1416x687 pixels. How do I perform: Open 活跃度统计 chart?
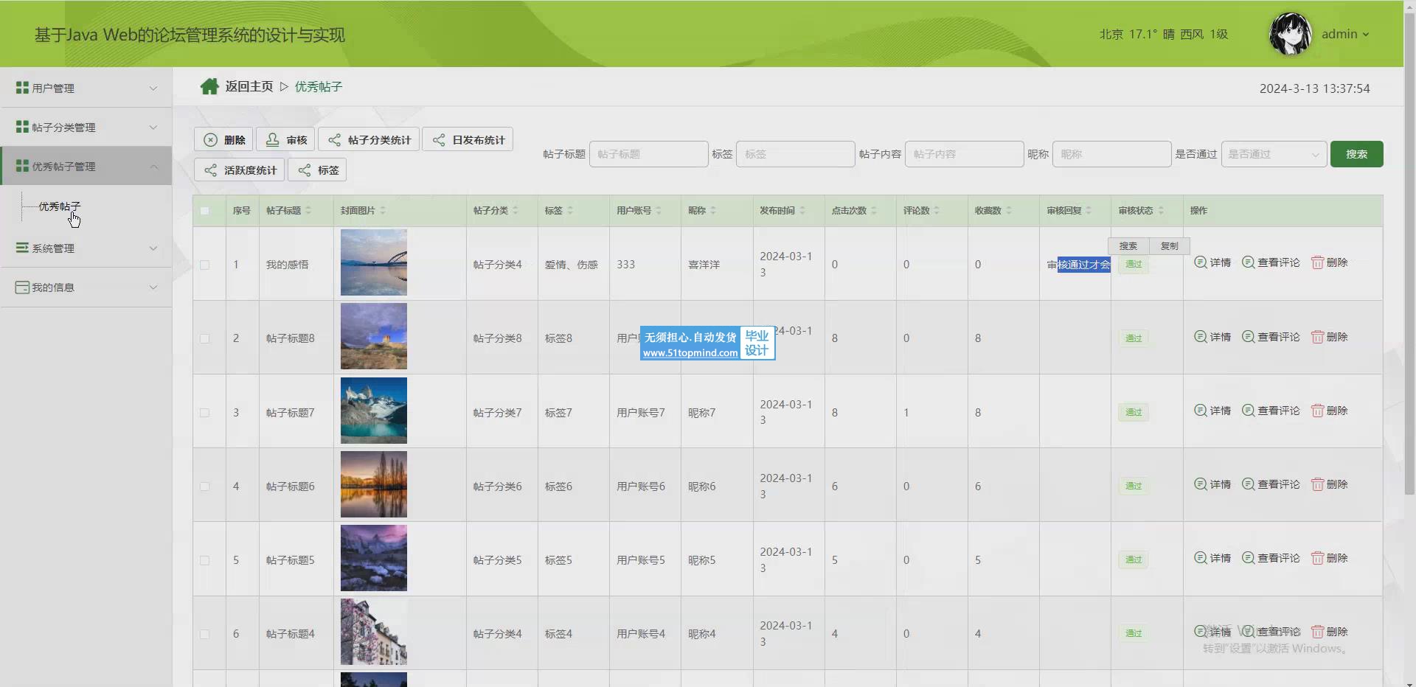pos(240,170)
